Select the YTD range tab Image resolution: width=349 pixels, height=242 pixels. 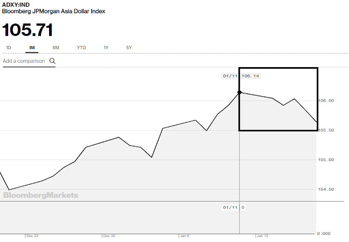point(81,48)
